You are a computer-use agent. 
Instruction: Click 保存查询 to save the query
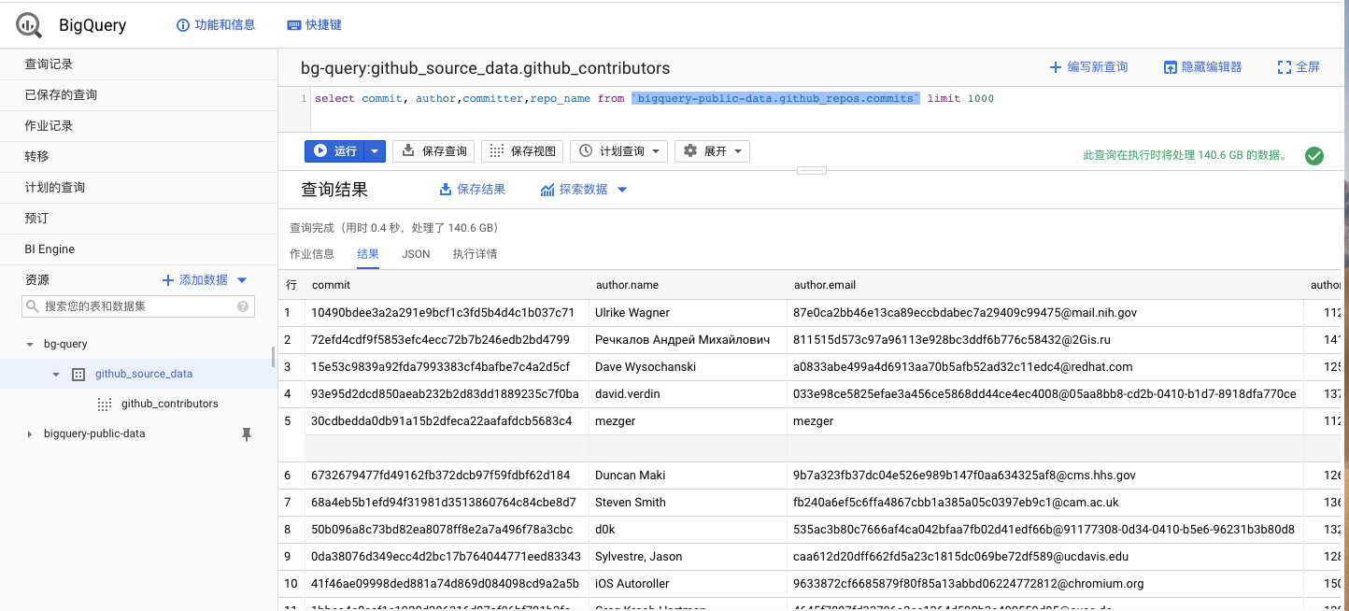[x=433, y=150]
